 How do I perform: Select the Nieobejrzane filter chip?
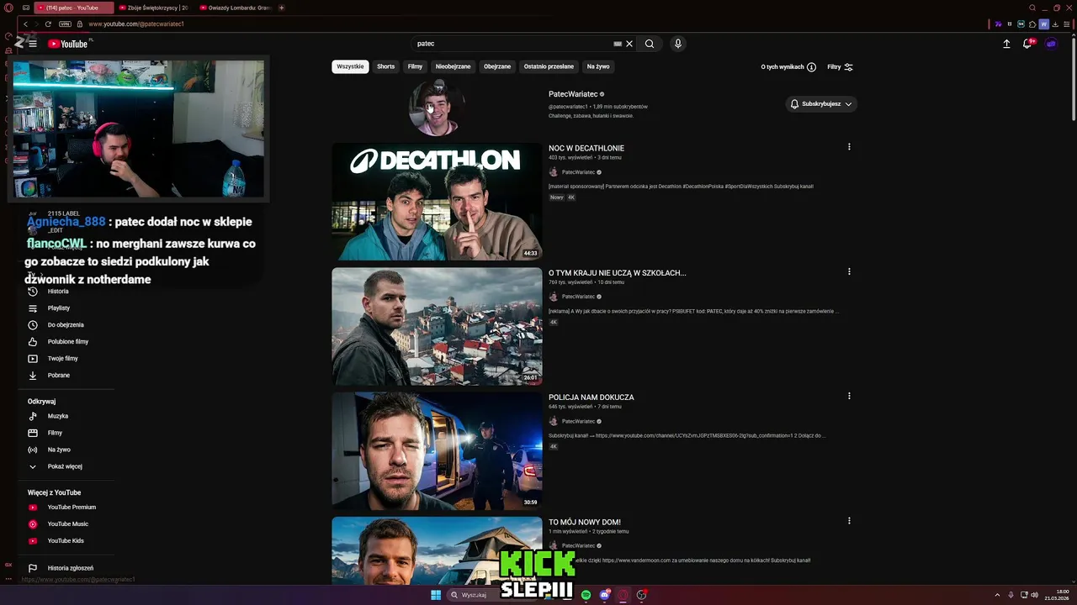tap(453, 66)
